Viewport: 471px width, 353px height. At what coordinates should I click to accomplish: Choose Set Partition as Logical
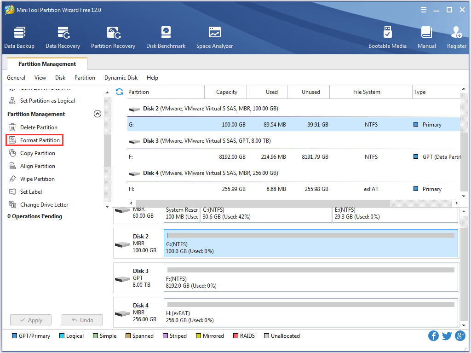42,101
